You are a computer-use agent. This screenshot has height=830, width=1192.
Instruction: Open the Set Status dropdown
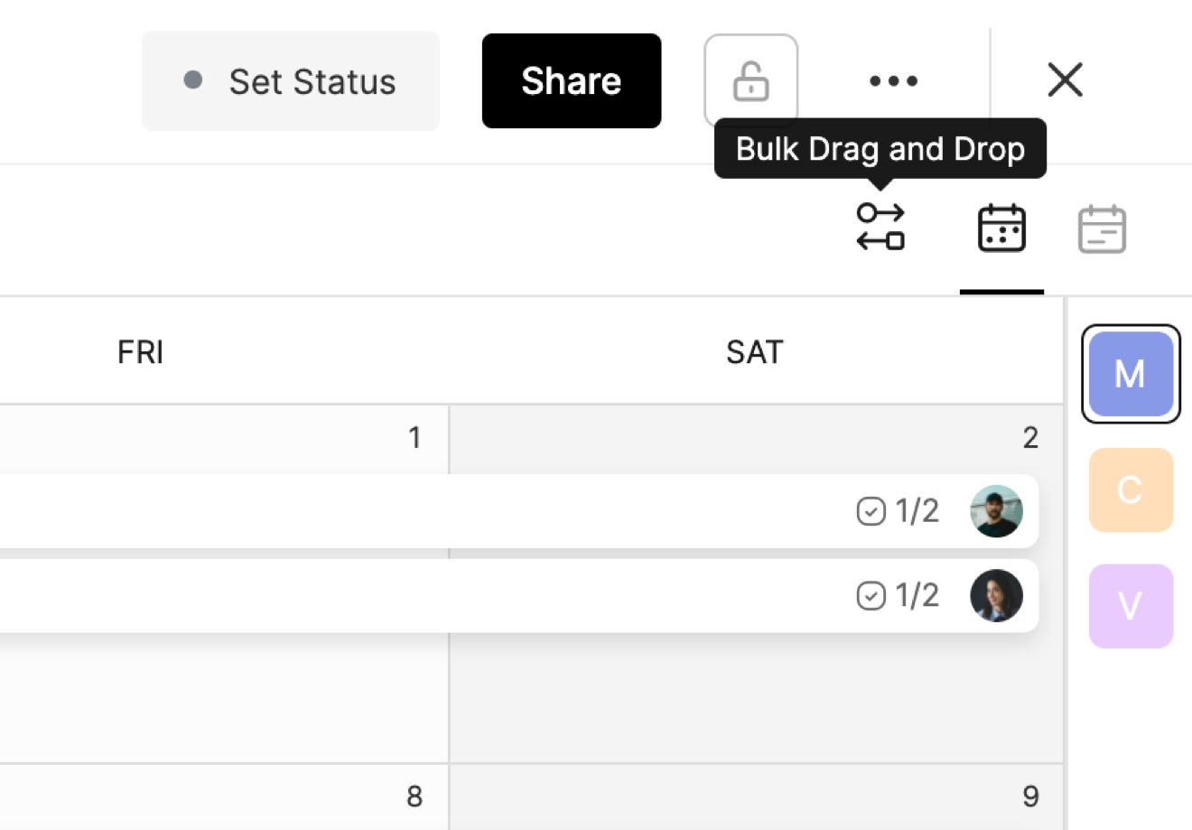click(291, 81)
